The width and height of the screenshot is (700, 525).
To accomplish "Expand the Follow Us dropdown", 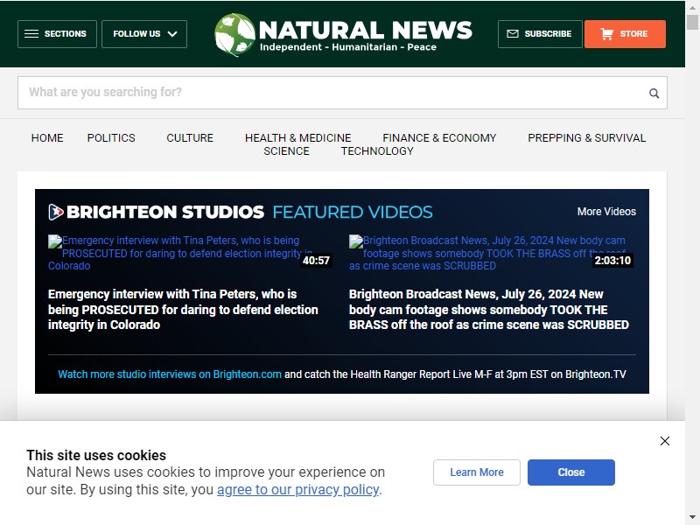I will click(x=144, y=34).
